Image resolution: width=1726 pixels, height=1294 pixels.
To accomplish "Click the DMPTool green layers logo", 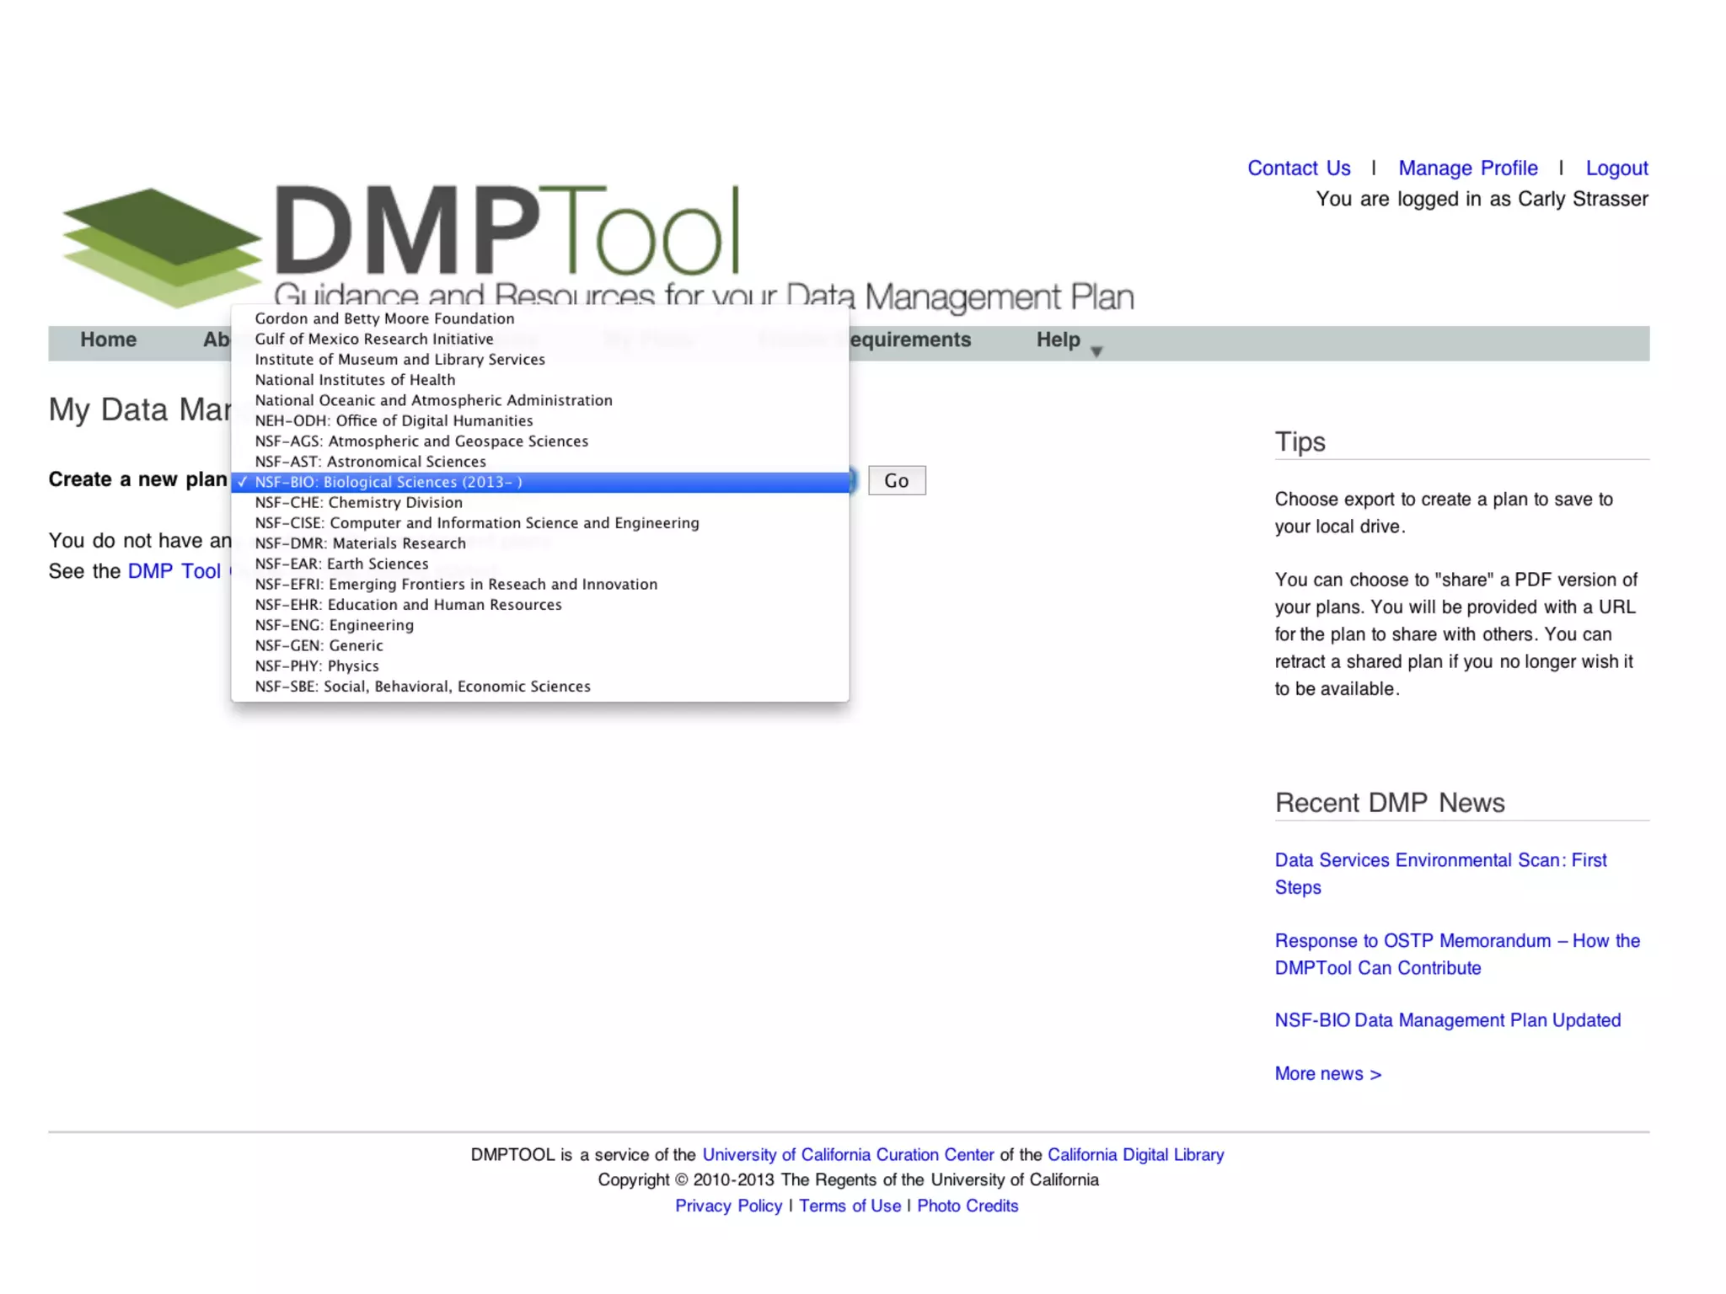I will click(160, 244).
